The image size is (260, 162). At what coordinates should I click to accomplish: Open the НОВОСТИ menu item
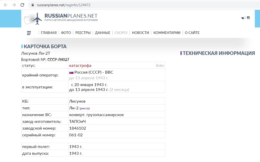coord(140,33)
